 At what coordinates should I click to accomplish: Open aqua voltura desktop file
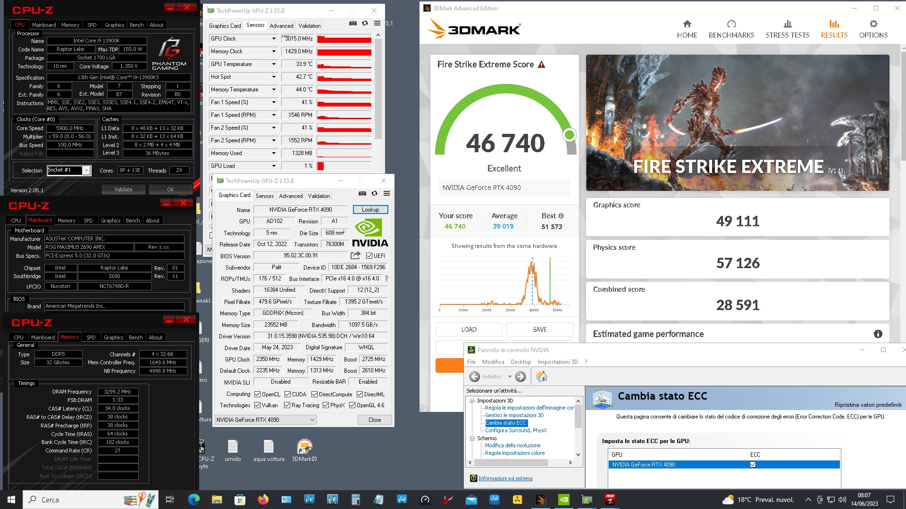pyautogui.click(x=268, y=451)
